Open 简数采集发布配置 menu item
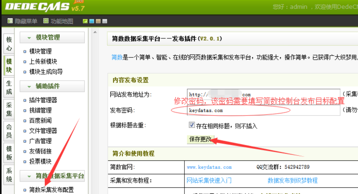The width and height of the screenshot is (358, 194). tap(51, 190)
